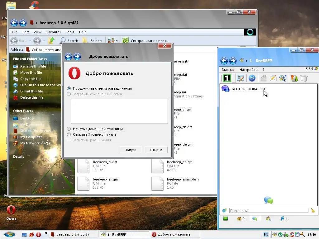
Task: Select Открыть Экспресс-панель radio option
Action: (69, 134)
